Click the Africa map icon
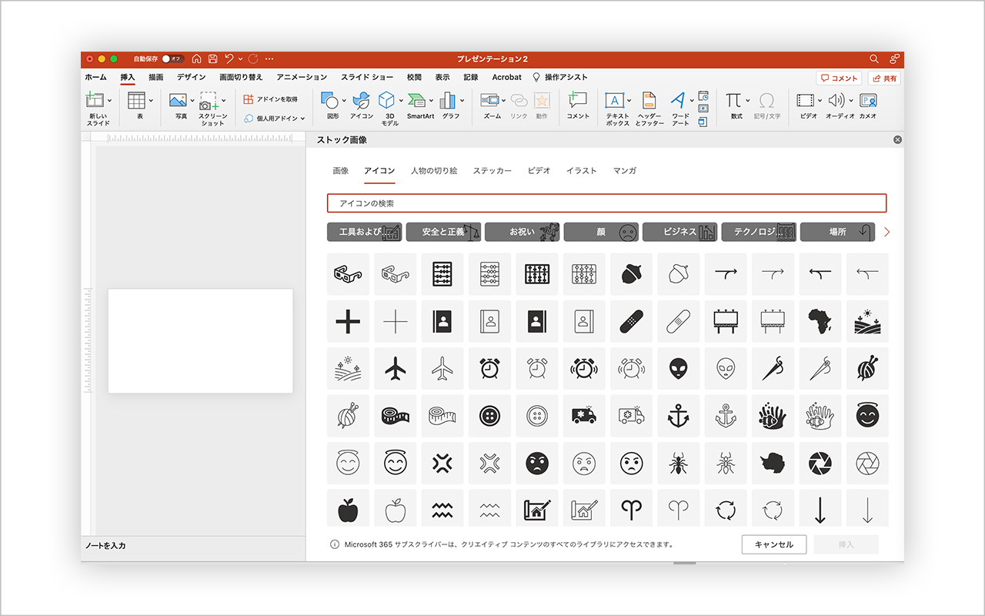Viewport: 985px width, 616px height. pyautogui.click(x=820, y=321)
